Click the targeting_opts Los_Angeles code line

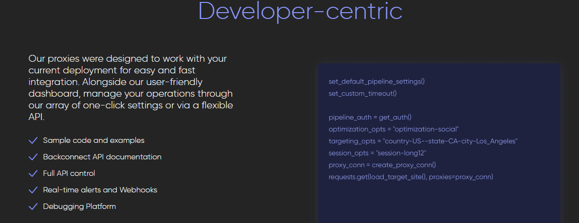pyautogui.click(x=423, y=141)
